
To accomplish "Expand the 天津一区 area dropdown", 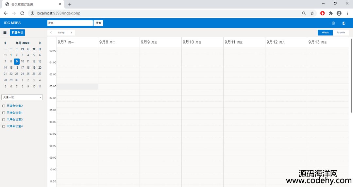I will coord(22,97).
